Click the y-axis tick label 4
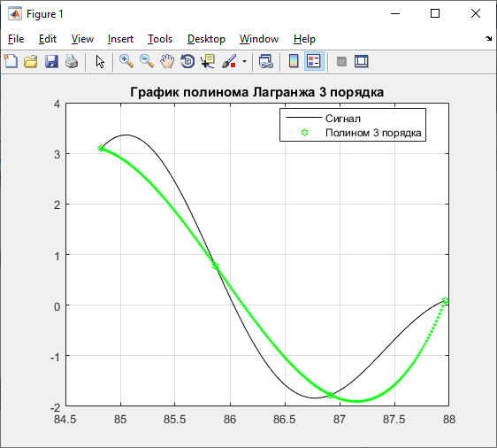This screenshot has height=448, width=497. 57,104
